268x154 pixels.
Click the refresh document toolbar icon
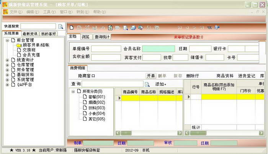pyautogui.click(x=110, y=28)
